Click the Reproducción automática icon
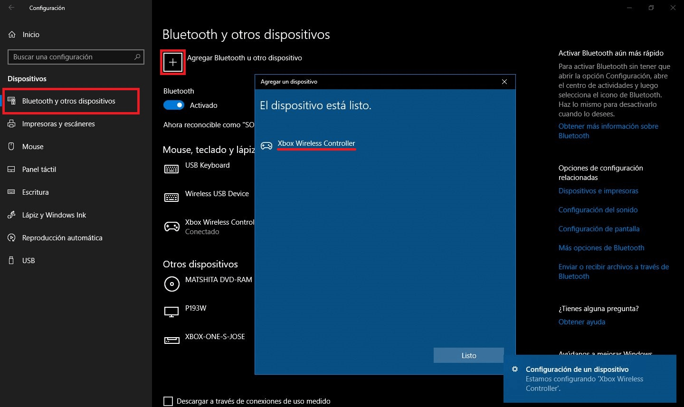This screenshot has width=684, height=407. click(12, 238)
